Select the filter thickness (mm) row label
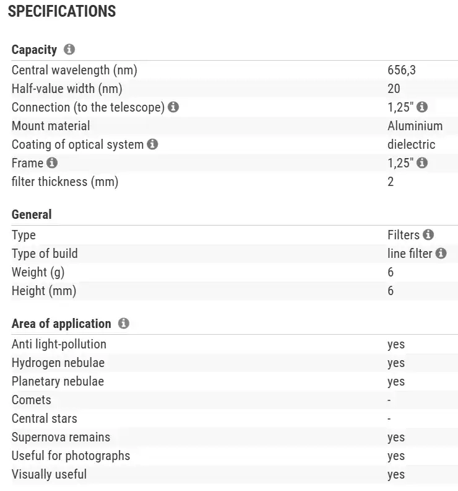The height and width of the screenshot is (491, 458). pyautogui.click(x=64, y=182)
